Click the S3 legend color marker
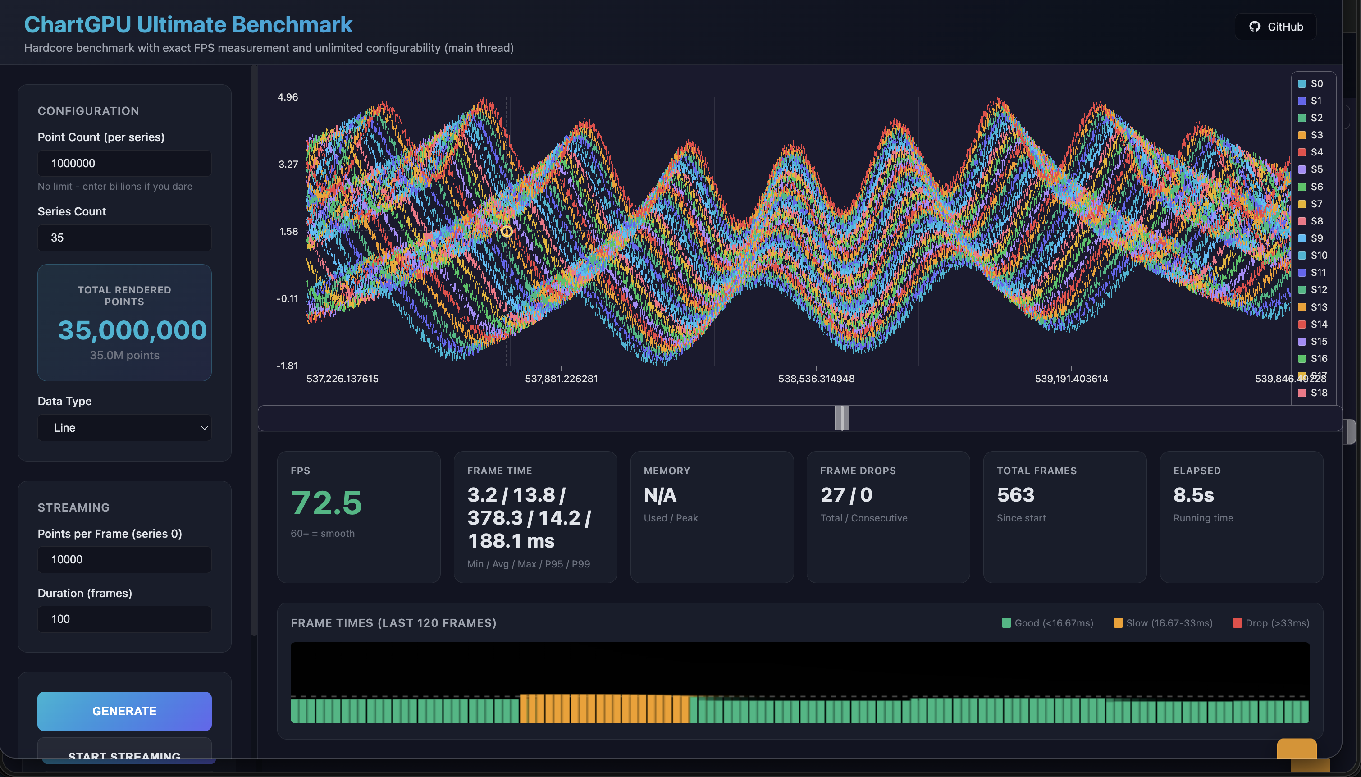1361x777 pixels. click(x=1302, y=135)
